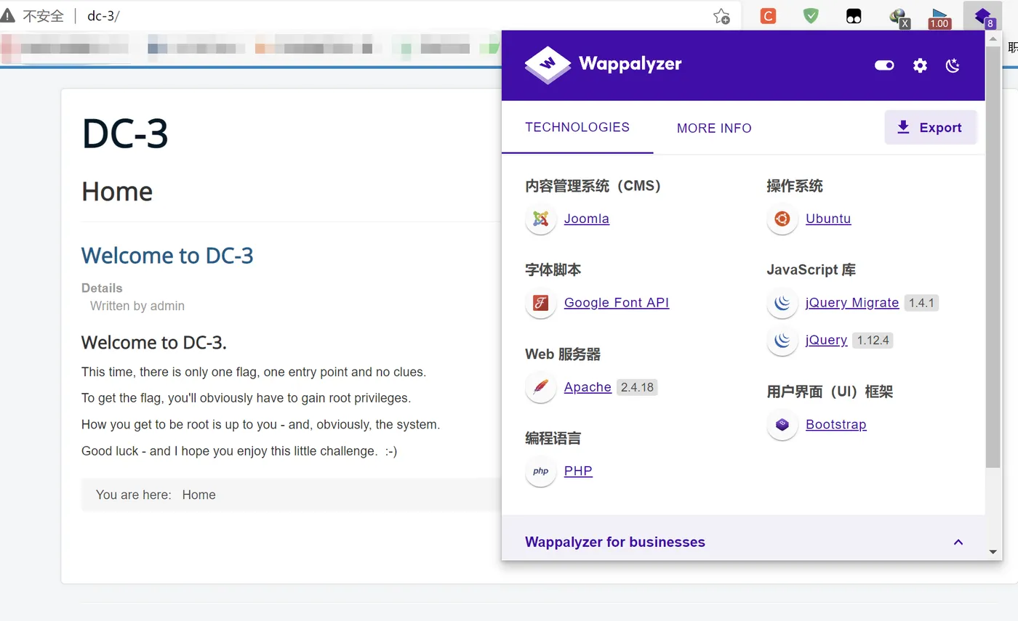Click the Apache version 2.4.18 badge
Viewport: 1018px width, 621px height.
coord(637,387)
